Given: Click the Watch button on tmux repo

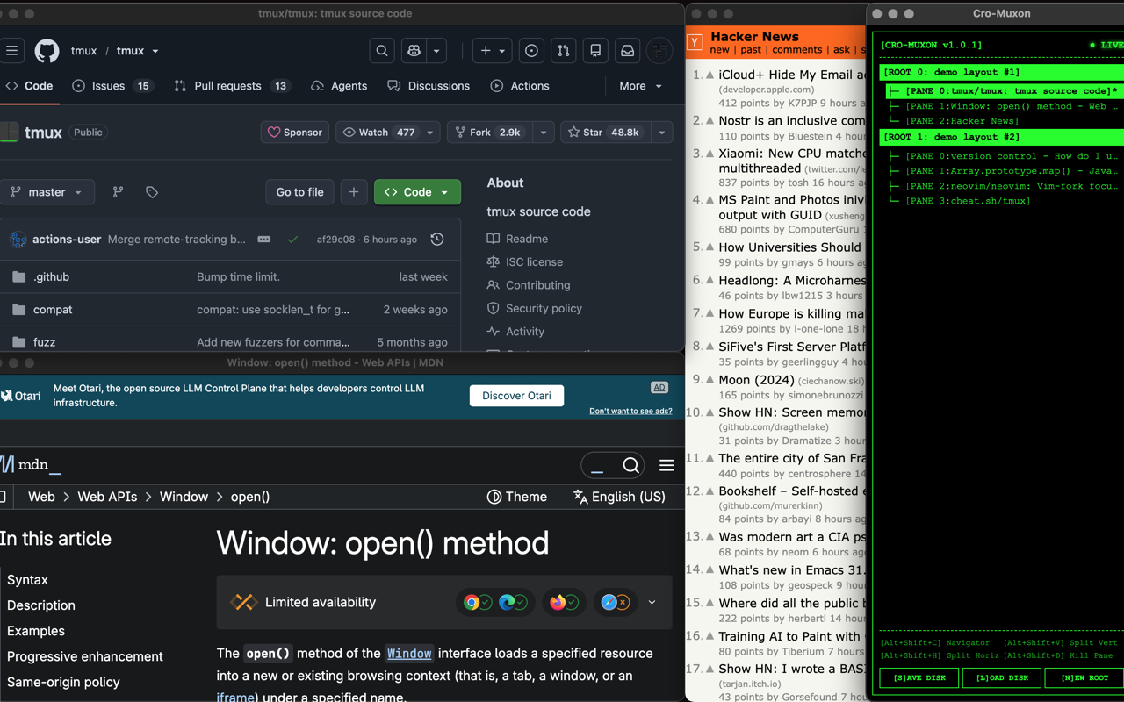Looking at the screenshot, I should tap(379, 133).
